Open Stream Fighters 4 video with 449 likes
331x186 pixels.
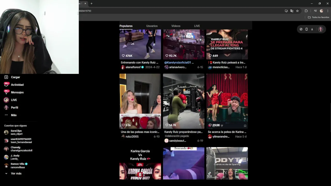227,44
